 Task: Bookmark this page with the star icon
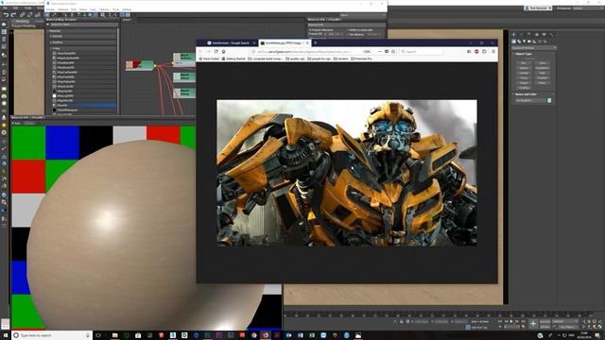pyautogui.click(x=393, y=51)
